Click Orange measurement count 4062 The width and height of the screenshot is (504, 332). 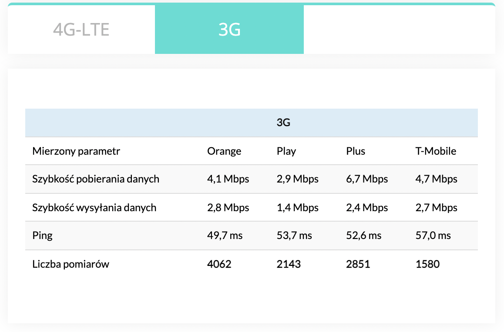point(219,264)
